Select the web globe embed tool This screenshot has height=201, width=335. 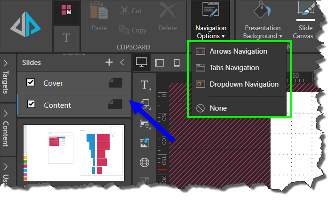pos(144,162)
